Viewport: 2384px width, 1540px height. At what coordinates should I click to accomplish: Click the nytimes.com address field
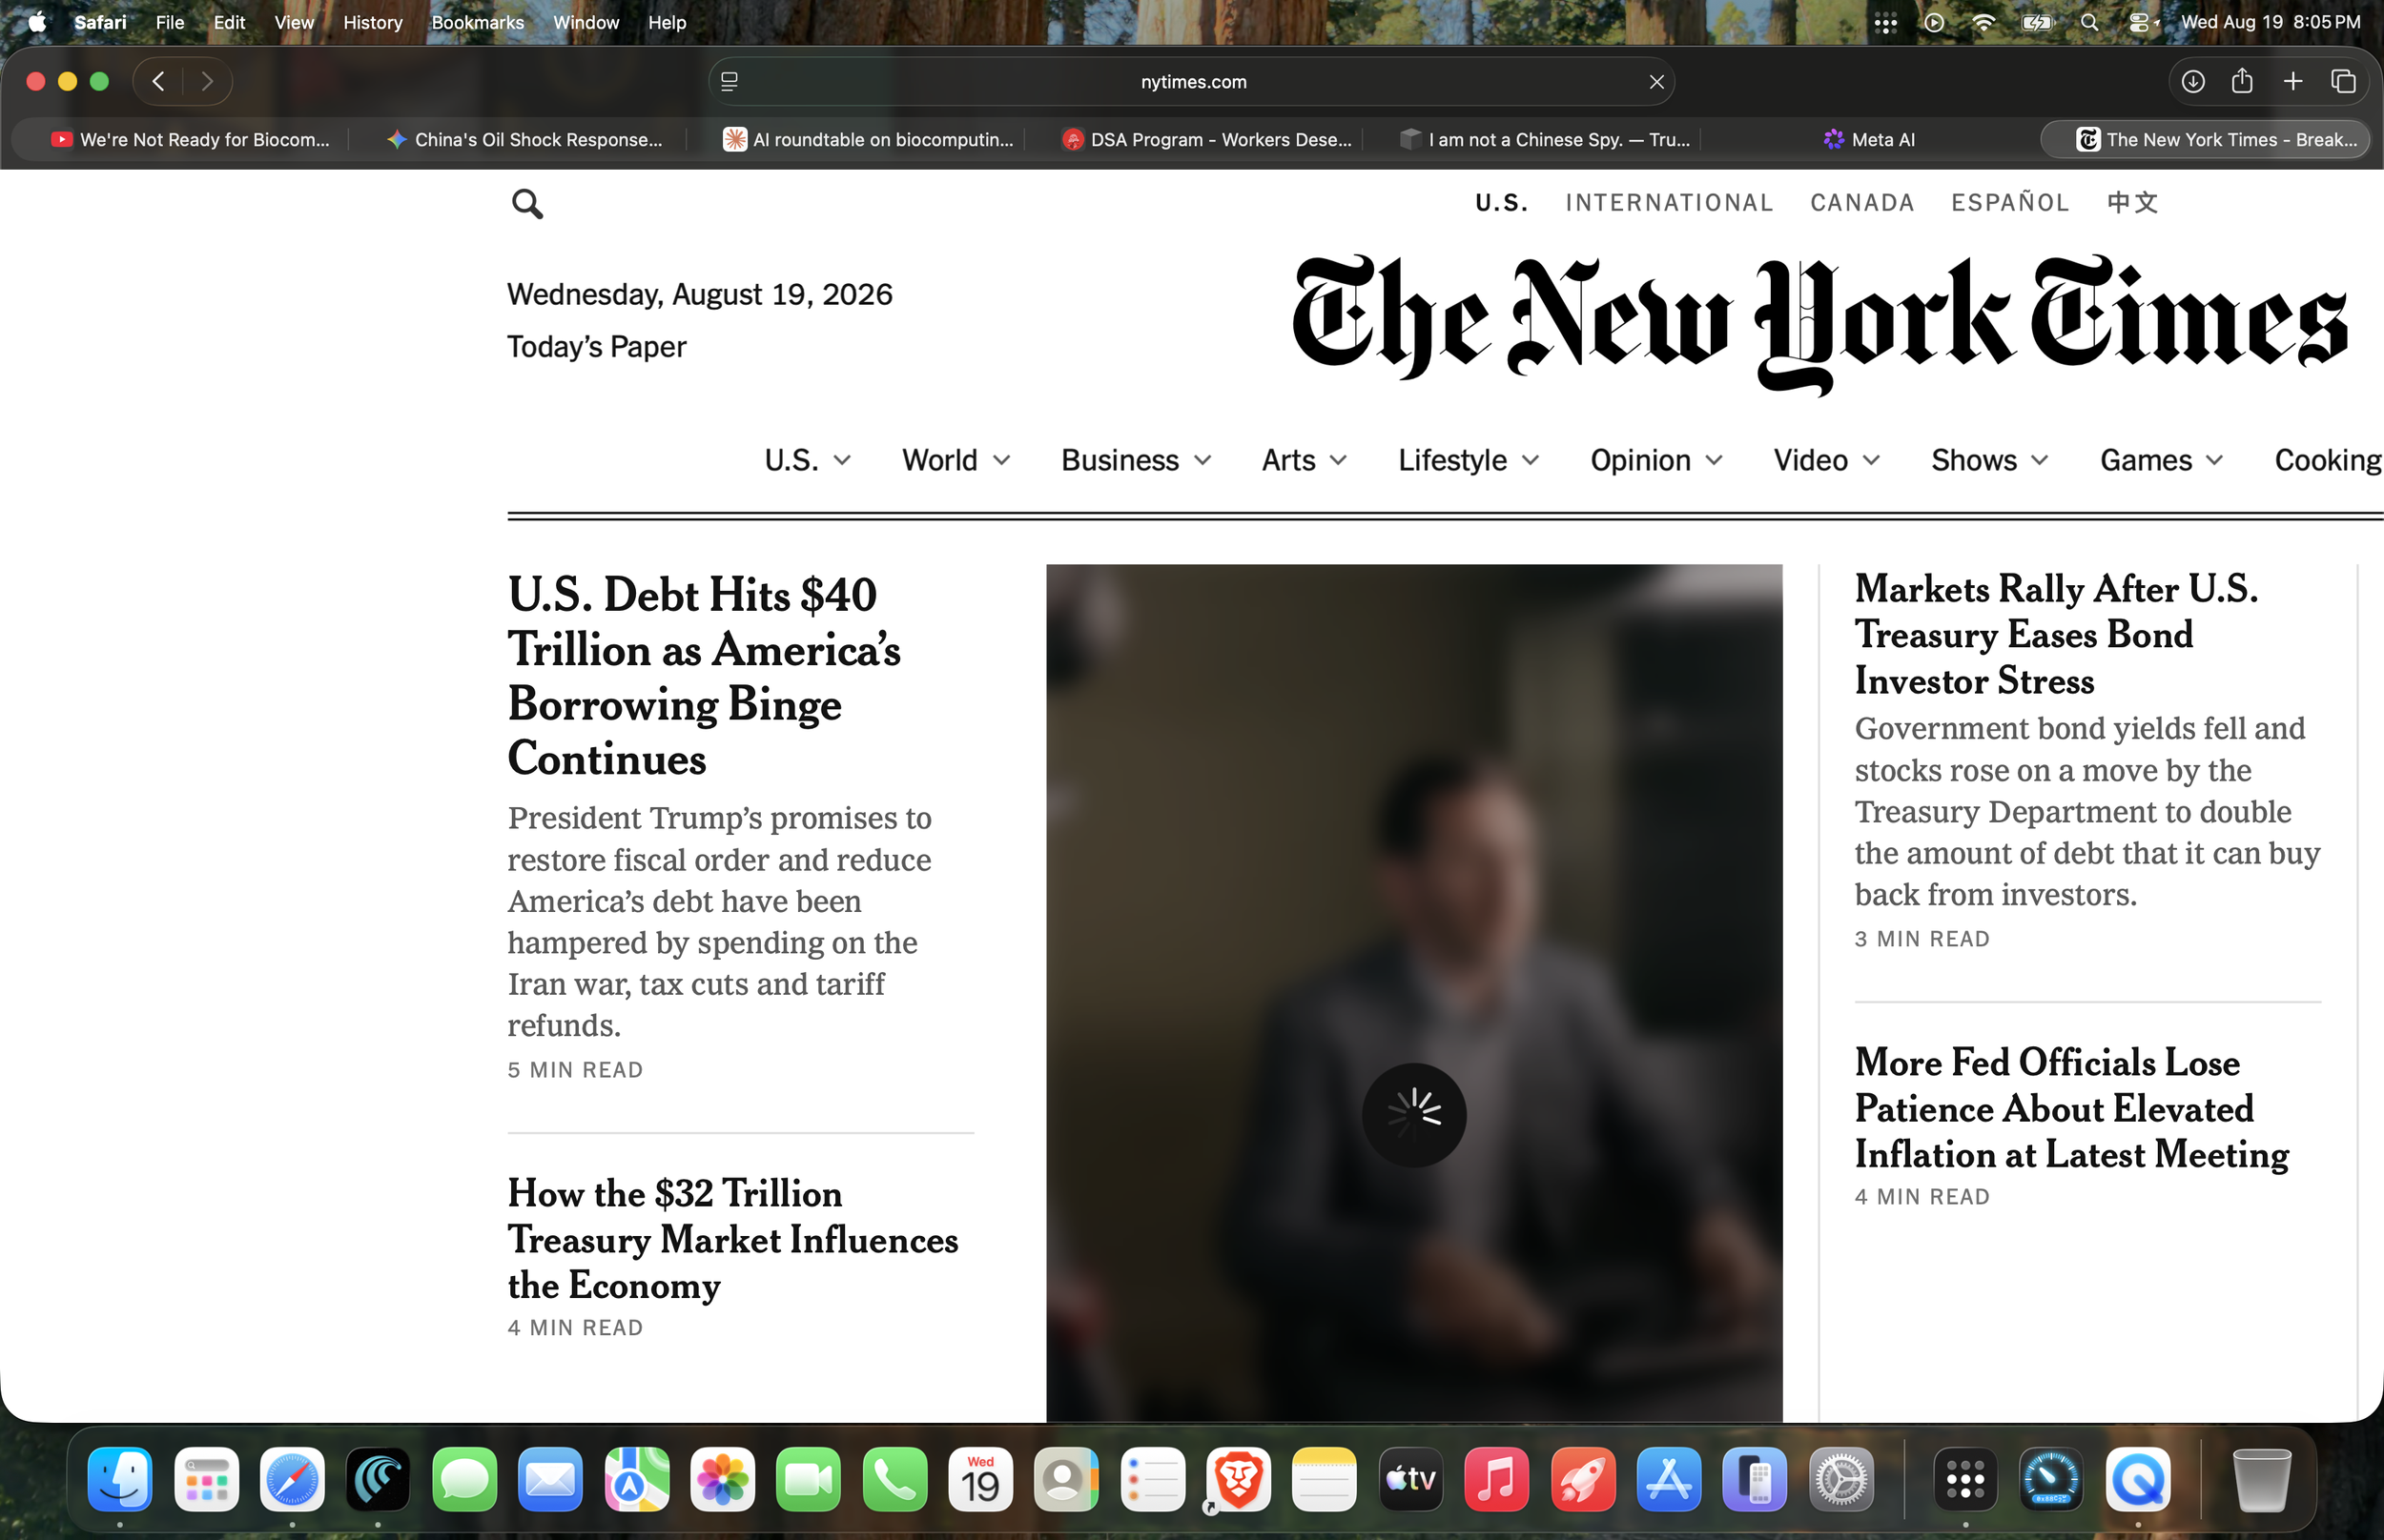pyautogui.click(x=1191, y=82)
